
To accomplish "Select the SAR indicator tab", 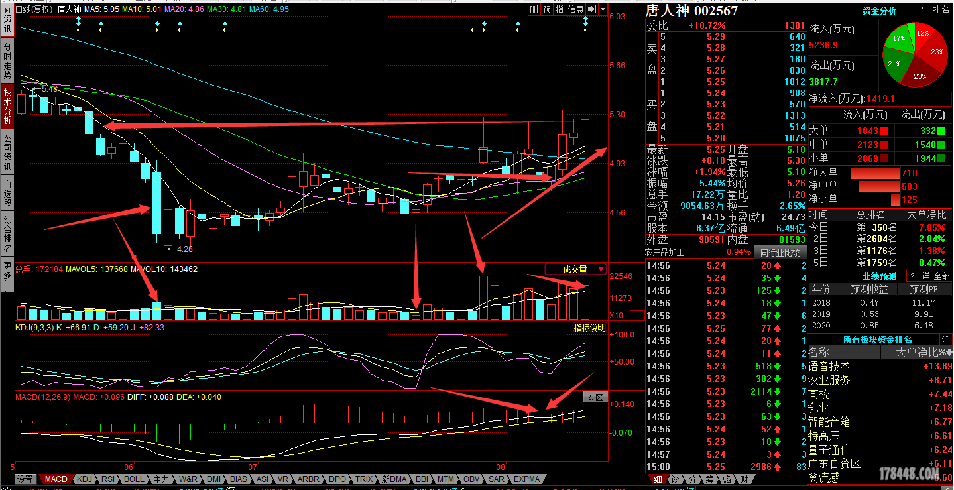I will coord(496,479).
